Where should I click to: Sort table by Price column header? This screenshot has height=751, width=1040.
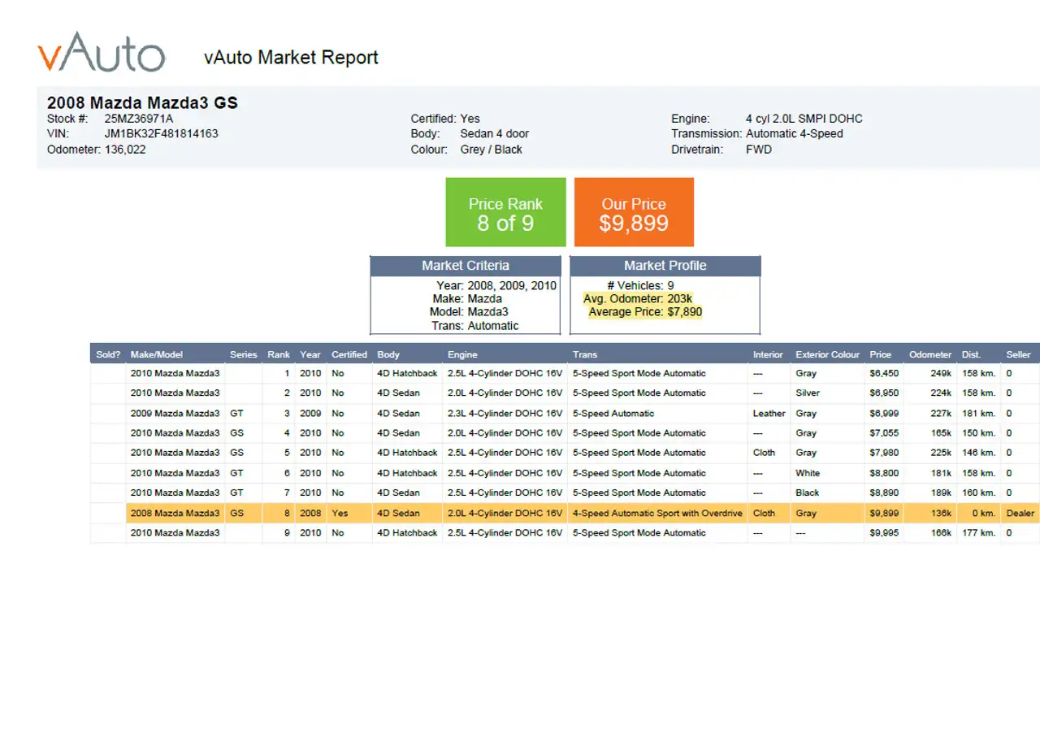880,354
